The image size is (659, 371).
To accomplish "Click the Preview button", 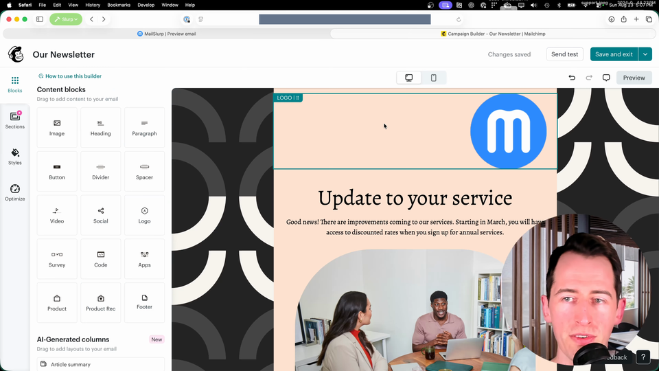I will tap(634, 78).
